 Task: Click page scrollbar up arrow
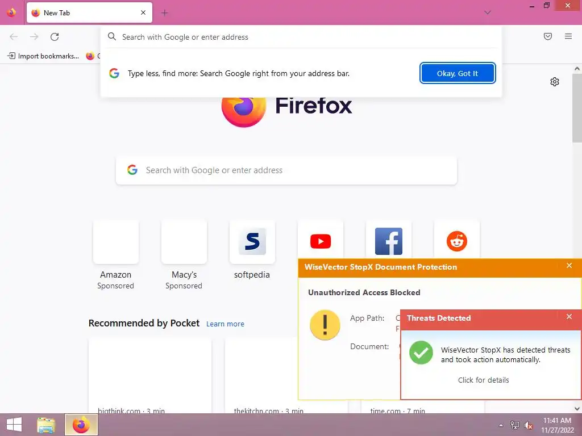point(577,69)
